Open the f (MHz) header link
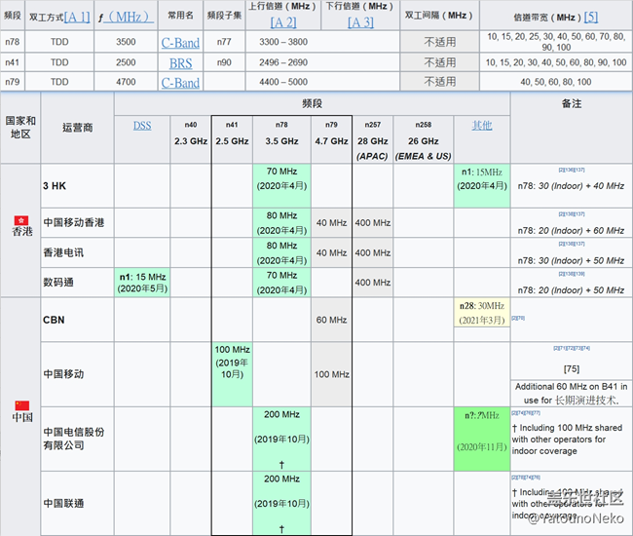Screen dimensions: 633x536 [x=126, y=17]
